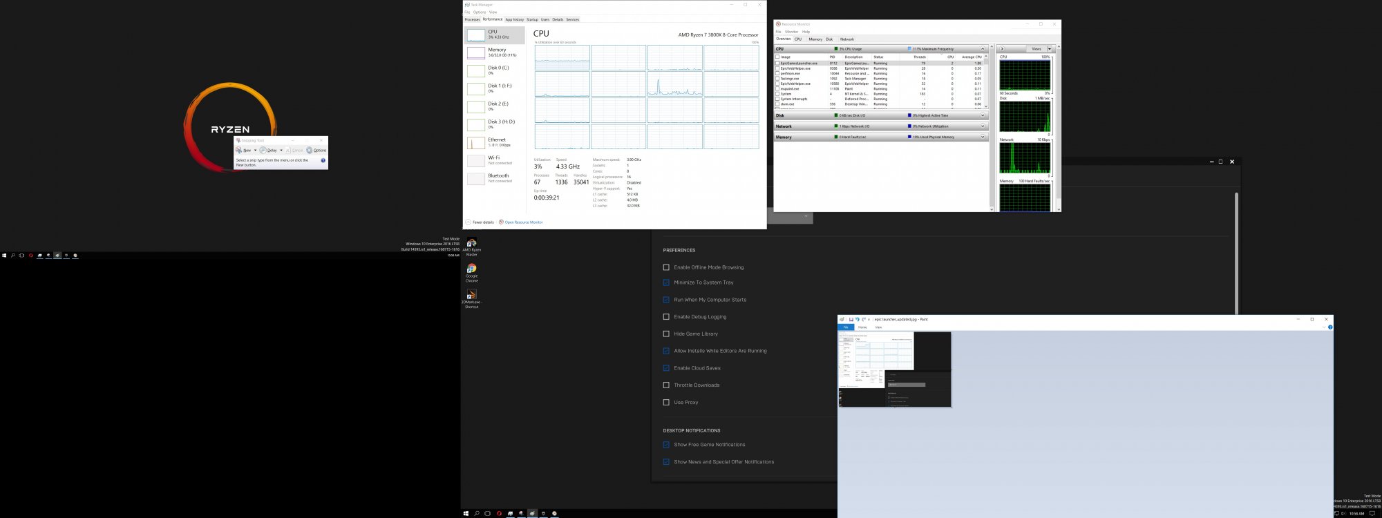Select the AMD Ryzen Master desktop icon
The image size is (1382, 518).
(471, 243)
